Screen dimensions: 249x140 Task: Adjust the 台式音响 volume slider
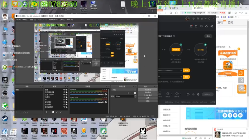click(85, 94)
